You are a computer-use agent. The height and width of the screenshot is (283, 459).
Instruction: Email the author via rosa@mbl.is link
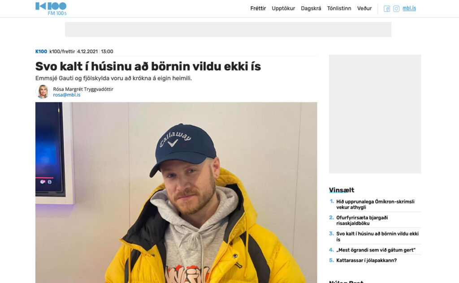click(x=66, y=95)
